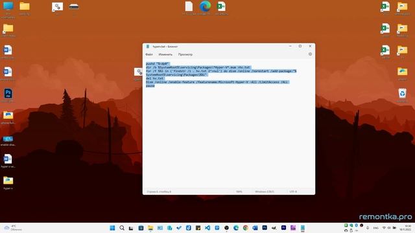
Task: Maximize the Notepad window
Action: pos(300,46)
